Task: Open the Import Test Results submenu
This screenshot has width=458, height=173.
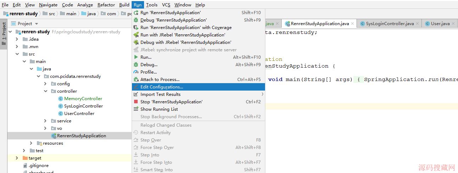Action: [x=160, y=94]
